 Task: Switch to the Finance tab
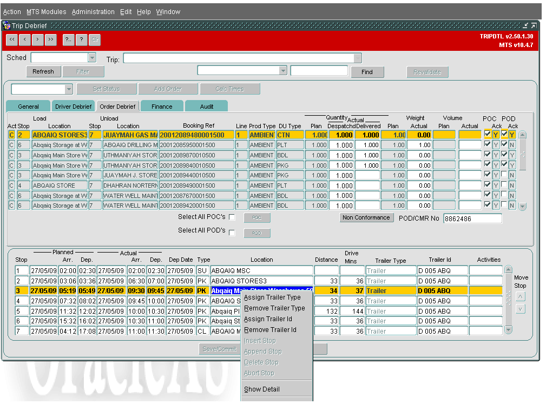pyautogui.click(x=162, y=107)
